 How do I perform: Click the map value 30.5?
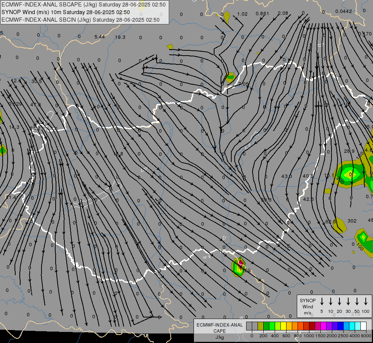(x=37, y=82)
